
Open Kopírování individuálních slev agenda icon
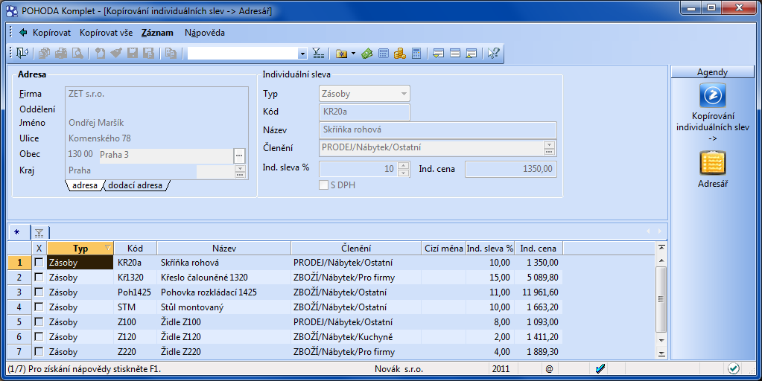click(712, 95)
